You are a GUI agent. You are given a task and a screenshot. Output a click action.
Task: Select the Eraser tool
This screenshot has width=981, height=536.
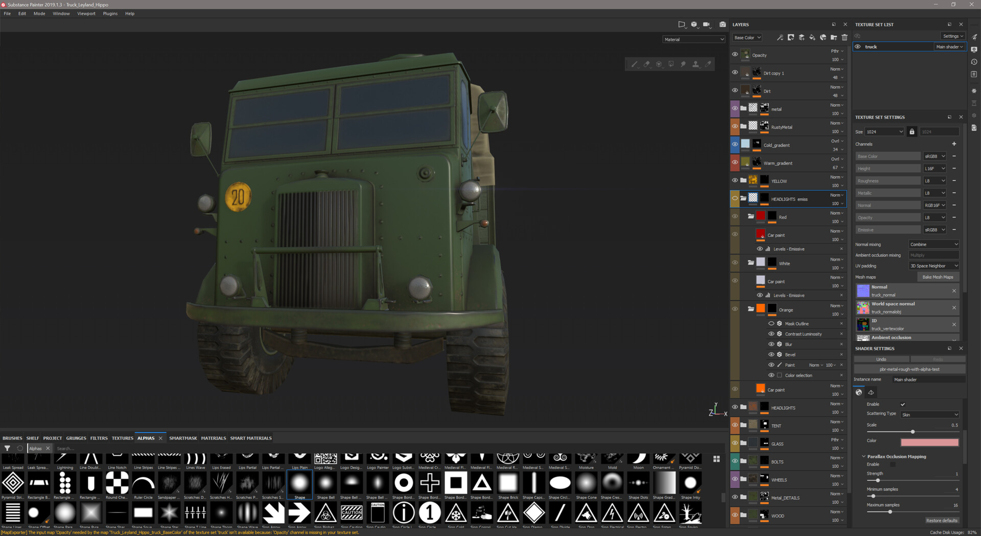click(x=647, y=64)
